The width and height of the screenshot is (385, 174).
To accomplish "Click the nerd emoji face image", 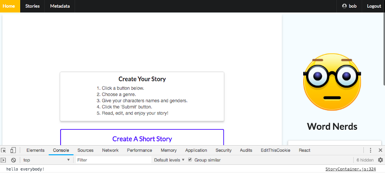I will click(332, 82).
